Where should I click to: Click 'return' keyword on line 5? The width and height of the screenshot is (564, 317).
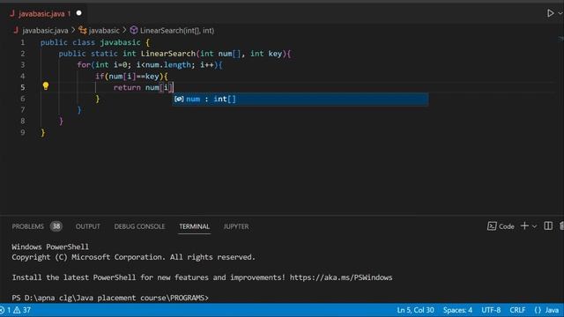(x=127, y=87)
